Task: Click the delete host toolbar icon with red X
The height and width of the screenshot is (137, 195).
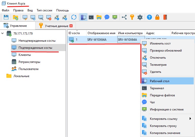Action: 49,17
